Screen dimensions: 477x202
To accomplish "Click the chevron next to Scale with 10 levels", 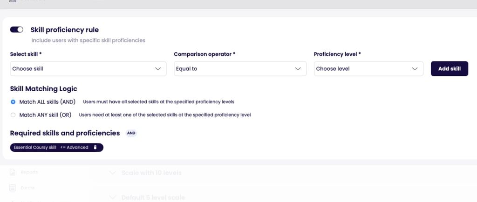I will (x=112, y=173).
